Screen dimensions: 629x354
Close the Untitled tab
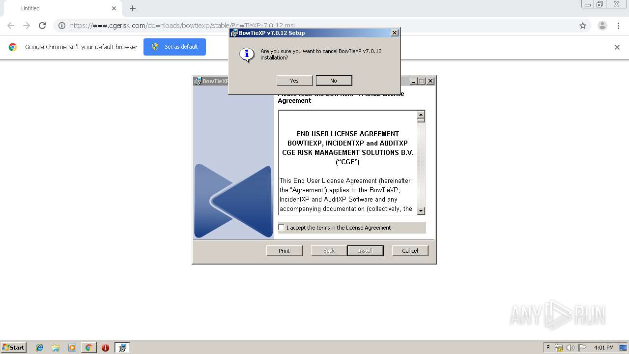coord(114,8)
